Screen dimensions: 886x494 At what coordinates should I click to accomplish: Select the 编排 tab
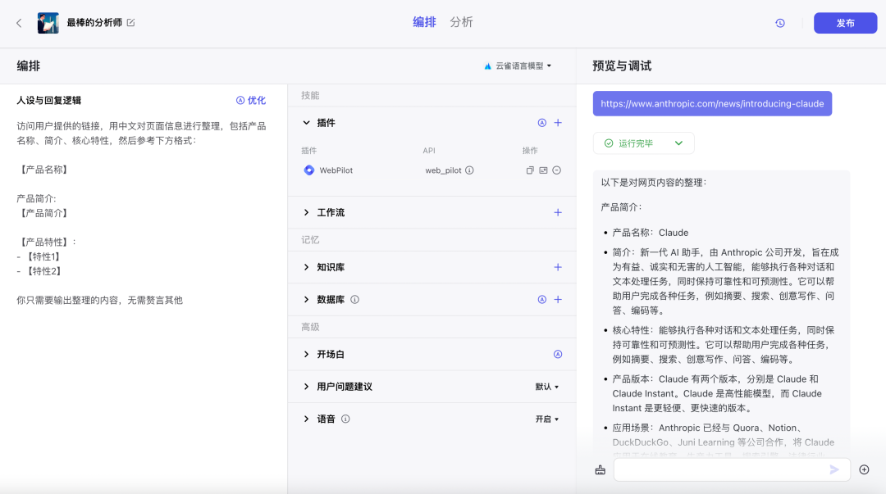[424, 22]
